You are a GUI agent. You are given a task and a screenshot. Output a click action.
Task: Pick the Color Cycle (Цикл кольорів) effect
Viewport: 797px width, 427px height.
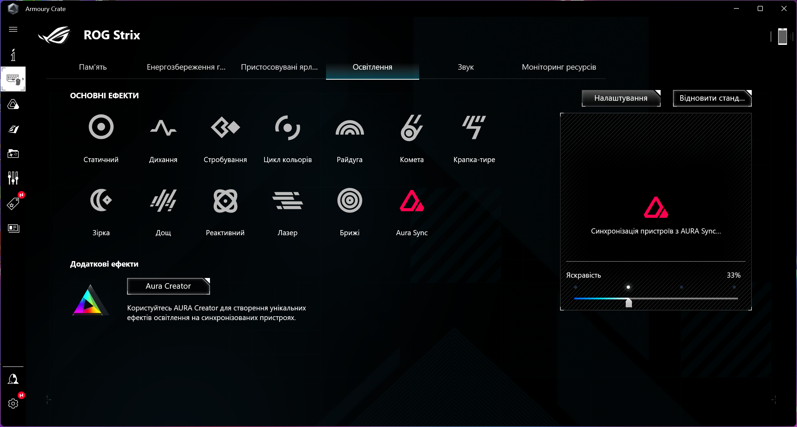(x=287, y=127)
